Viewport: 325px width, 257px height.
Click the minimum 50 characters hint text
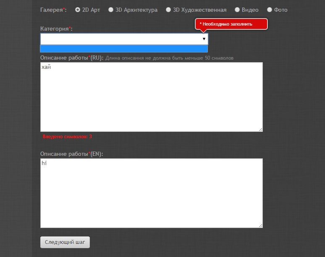click(169, 58)
